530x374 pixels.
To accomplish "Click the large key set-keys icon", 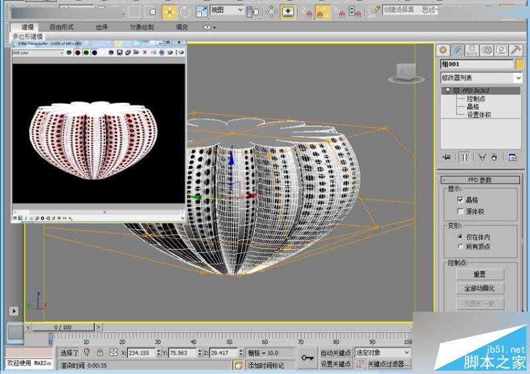I will 307,358.
